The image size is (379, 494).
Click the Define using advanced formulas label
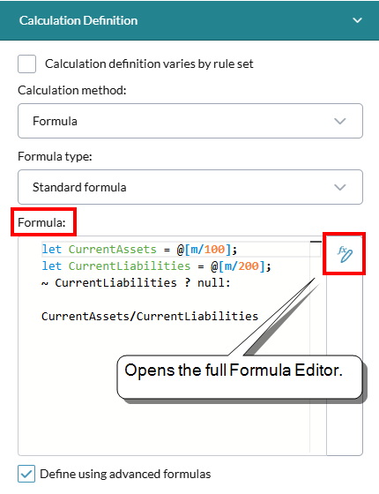click(x=125, y=474)
